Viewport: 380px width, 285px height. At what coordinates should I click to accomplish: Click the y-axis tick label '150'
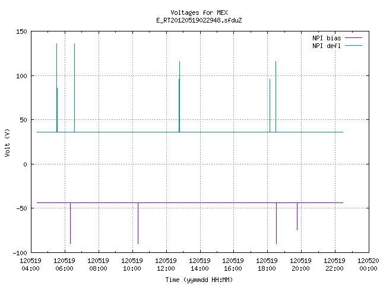point(21,31)
